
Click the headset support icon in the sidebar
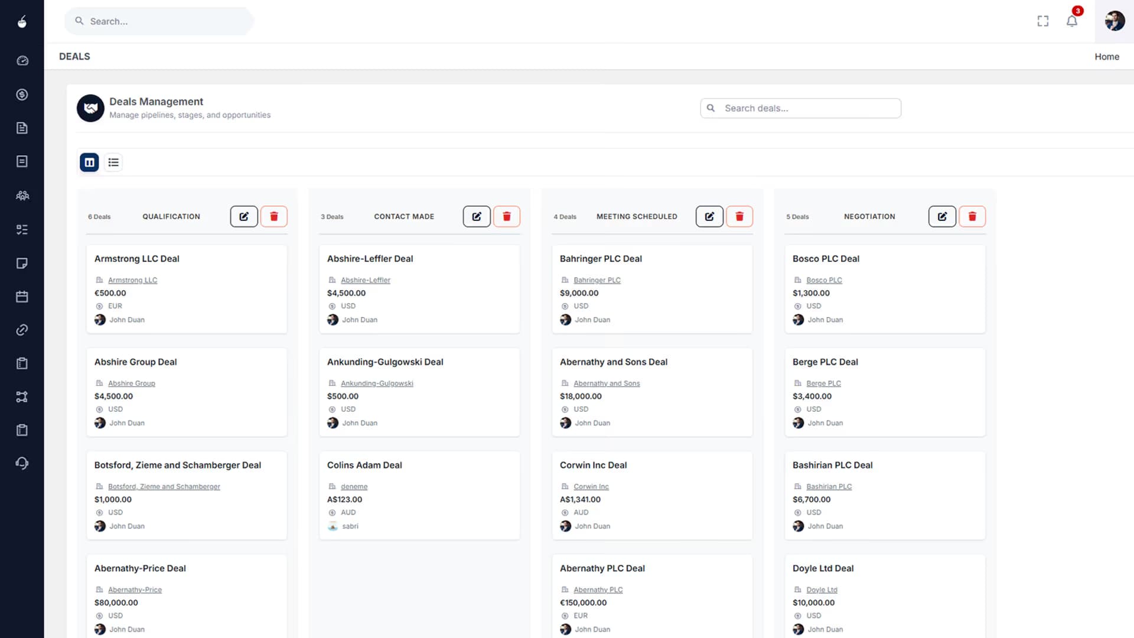click(22, 463)
